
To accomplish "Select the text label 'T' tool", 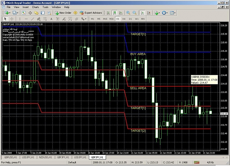I will (57, 19).
